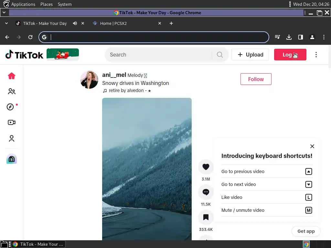Click 'Like video' shortcut text
The height and width of the screenshot is (248, 331).
point(232,197)
